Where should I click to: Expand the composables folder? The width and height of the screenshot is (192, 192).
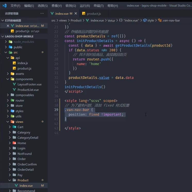(x=24, y=95)
